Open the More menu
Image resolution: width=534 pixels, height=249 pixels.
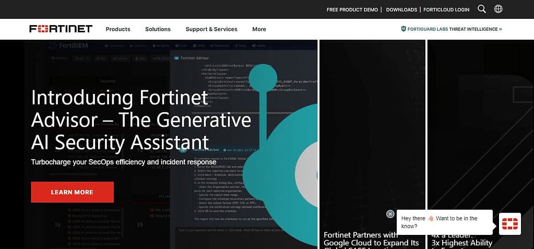[259, 29]
